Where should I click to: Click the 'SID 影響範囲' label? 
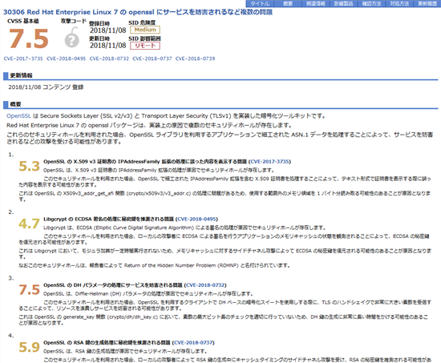144,38
